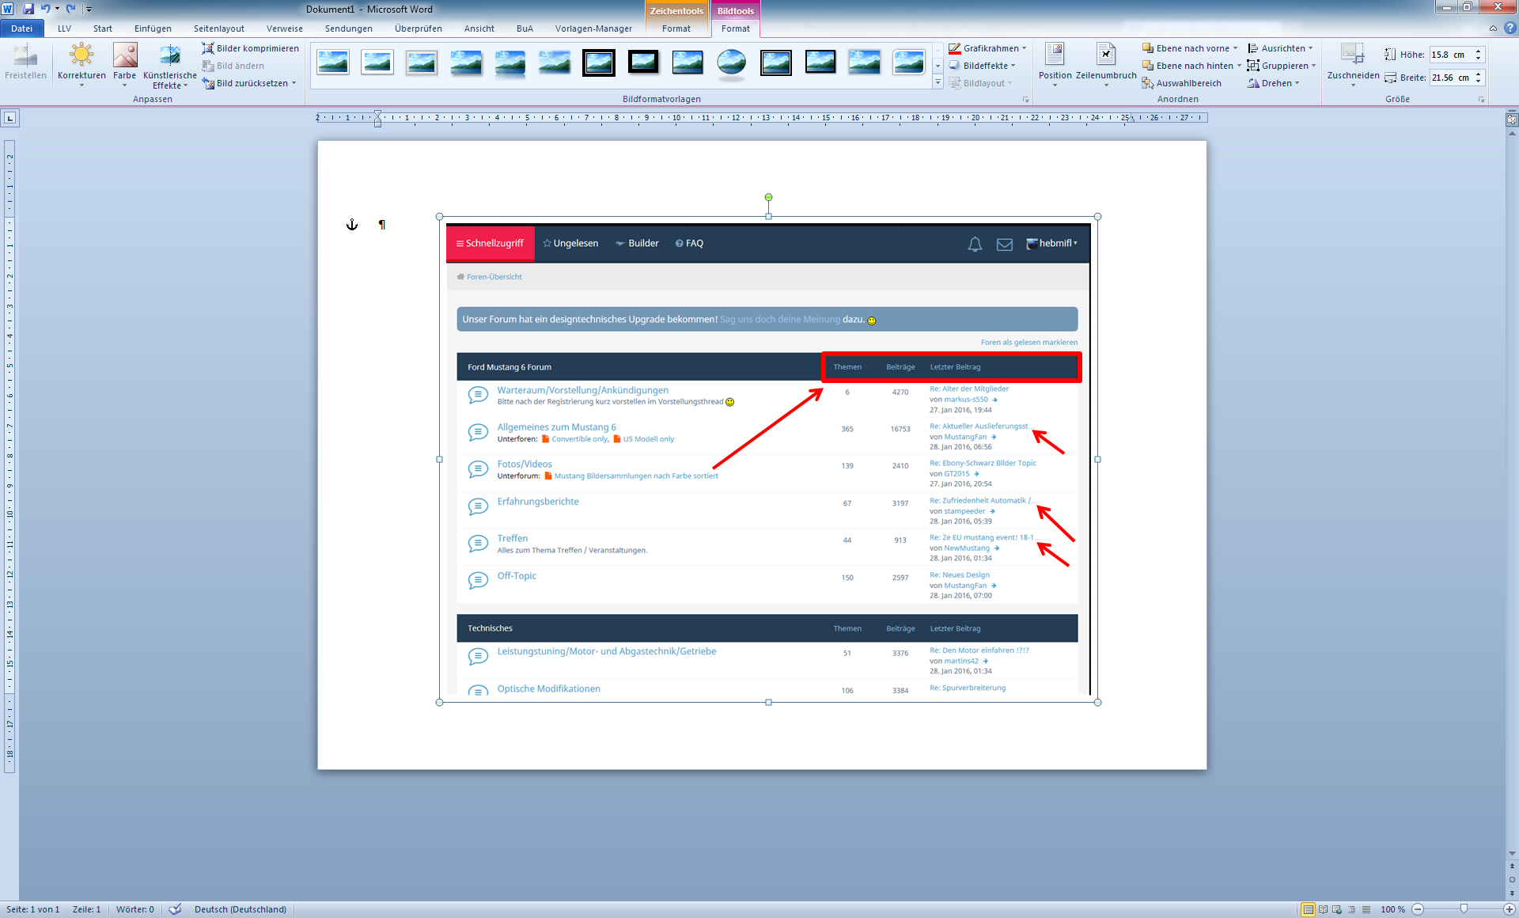
Task: Increase Höhe with the up spinner
Action: click(x=1479, y=51)
